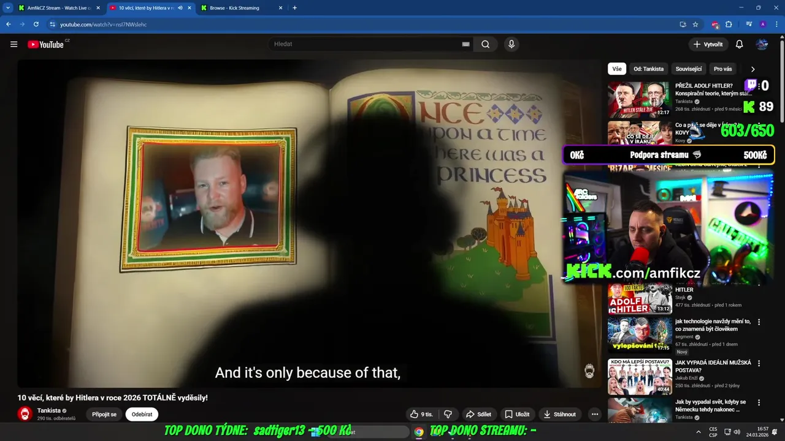Click the YouTube search magnifier button
785x441 pixels.
(x=485, y=44)
